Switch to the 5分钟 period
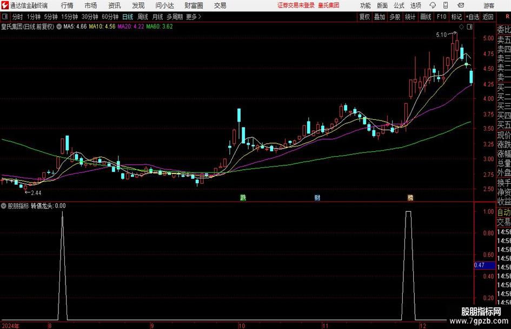Viewport: 511px width, 329px height. (x=51, y=17)
